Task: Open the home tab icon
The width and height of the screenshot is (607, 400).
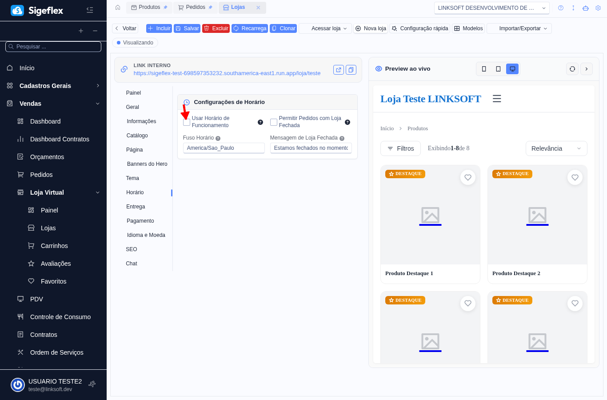Action: [x=118, y=8]
